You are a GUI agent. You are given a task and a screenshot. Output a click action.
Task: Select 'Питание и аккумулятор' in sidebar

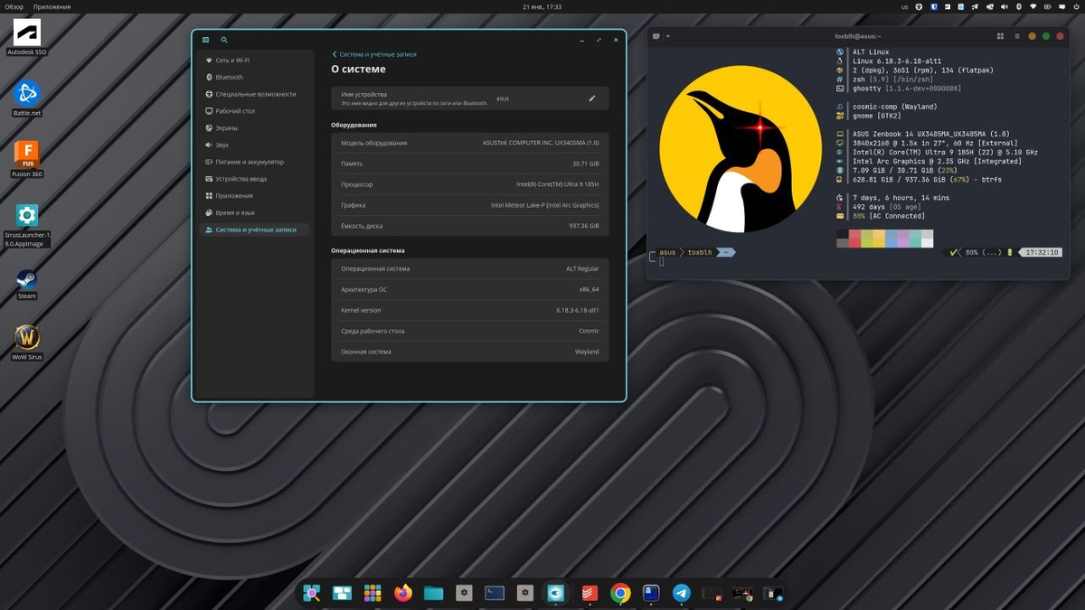pos(255,162)
